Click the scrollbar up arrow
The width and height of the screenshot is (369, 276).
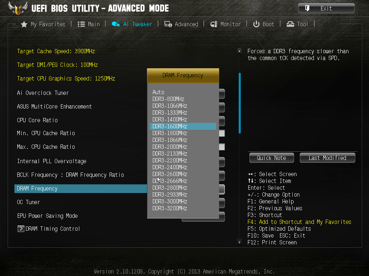point(239,51)
